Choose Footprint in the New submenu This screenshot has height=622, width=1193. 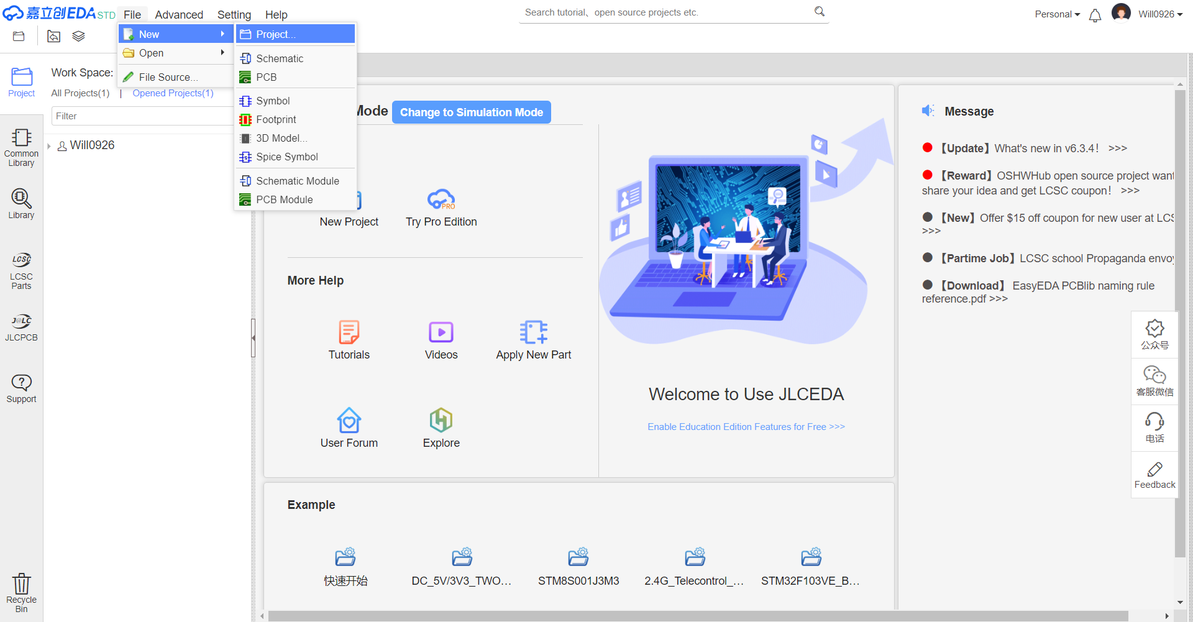(276, 119)
